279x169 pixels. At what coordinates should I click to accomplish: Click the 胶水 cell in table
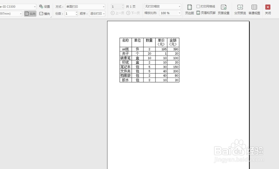click(126, 80)
